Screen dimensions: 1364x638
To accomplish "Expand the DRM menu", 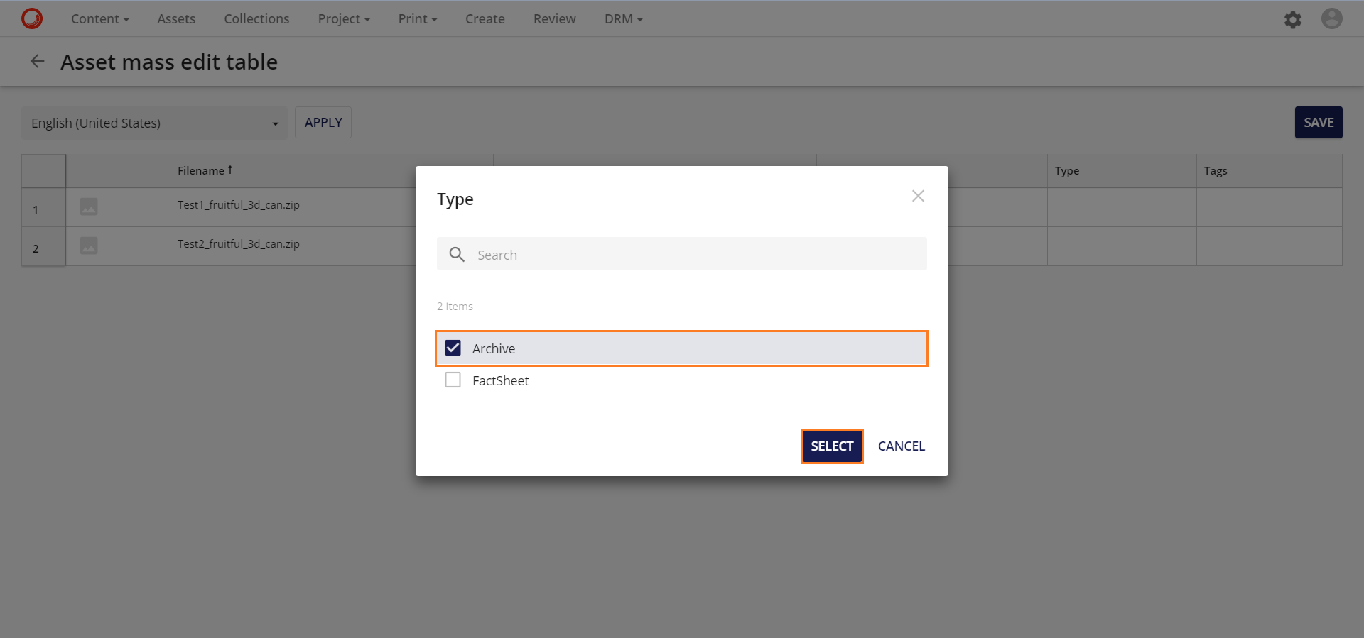I will (x=623, y=19).
